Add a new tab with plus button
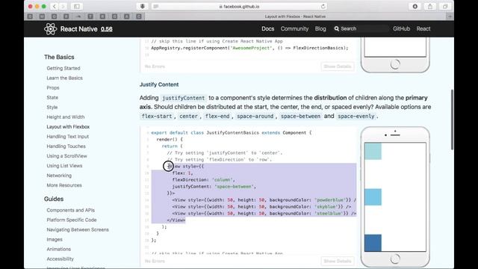 [450, 16]
